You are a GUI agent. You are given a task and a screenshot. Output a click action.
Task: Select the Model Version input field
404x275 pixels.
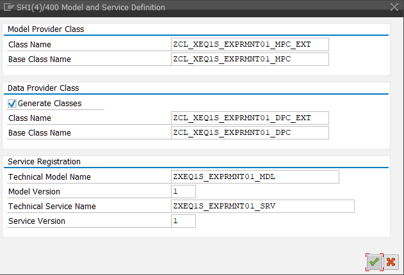(183, 192)
